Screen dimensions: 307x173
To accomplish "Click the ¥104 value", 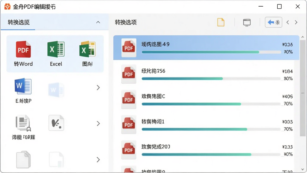I will [287, 71].
